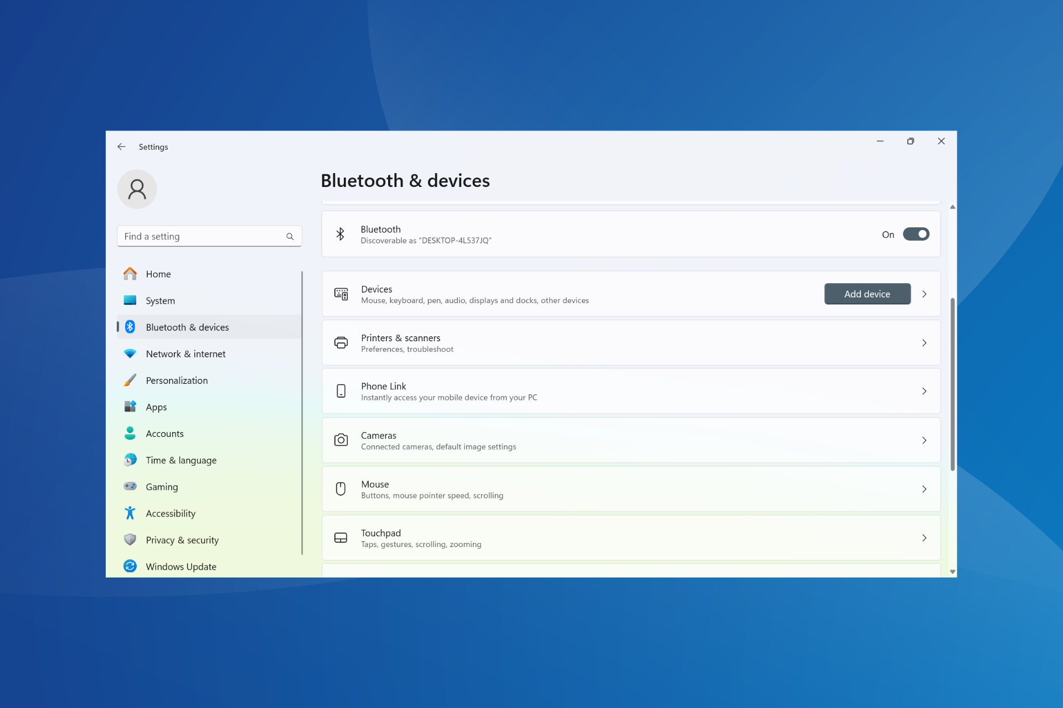The height and width of the screenshot is (708, 1063).
Task: Click the Accessibility figure icon
Action: click(130, 513)
